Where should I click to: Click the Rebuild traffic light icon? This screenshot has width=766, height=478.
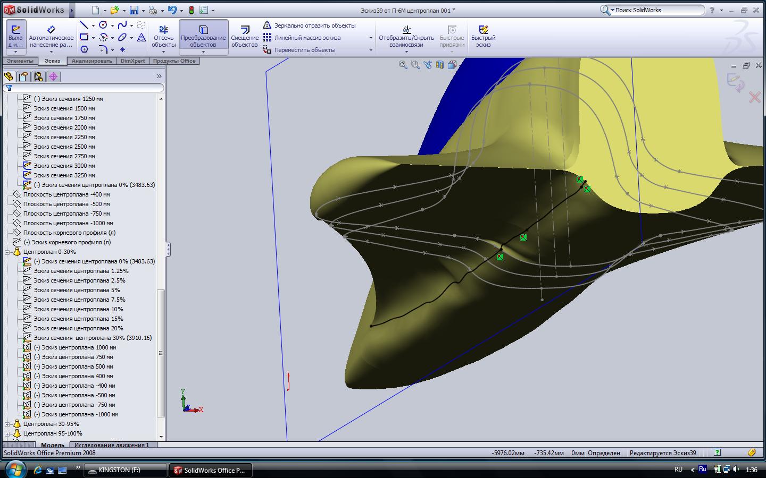pyautogui.click(x=191, y=10)
